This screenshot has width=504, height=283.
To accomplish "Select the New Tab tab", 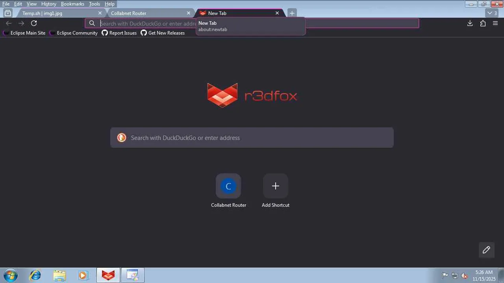I will [239, 13].
